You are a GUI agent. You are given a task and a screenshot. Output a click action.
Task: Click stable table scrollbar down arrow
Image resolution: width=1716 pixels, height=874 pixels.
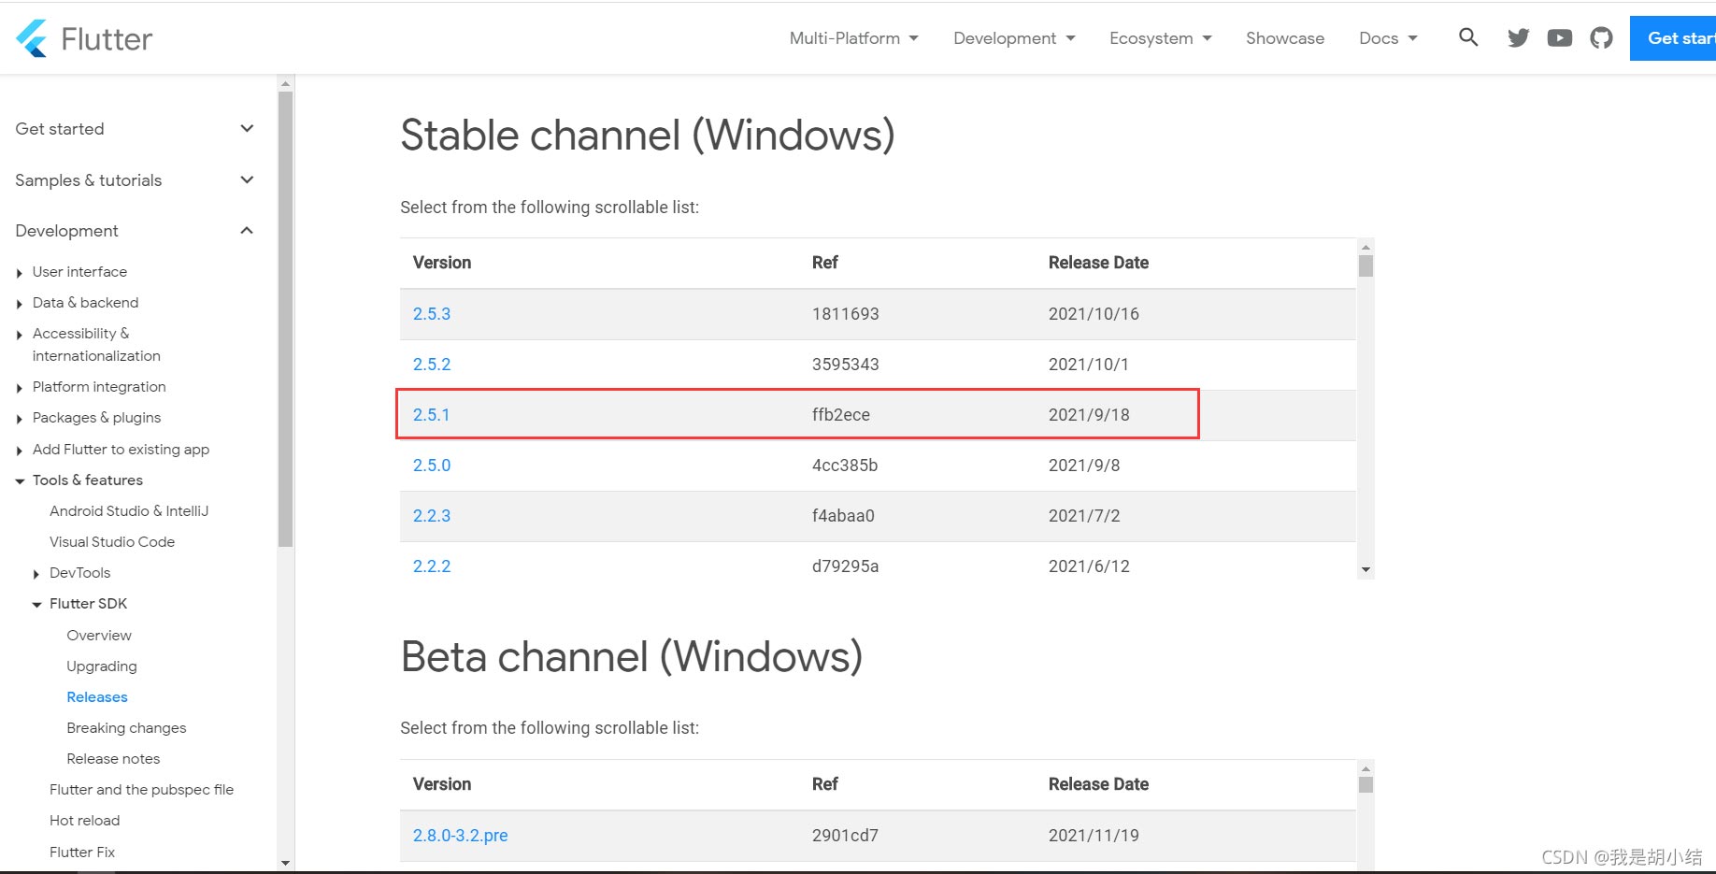pos(1366,569)
